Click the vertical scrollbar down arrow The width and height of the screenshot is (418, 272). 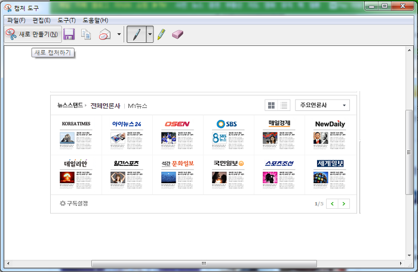point(410,255)
